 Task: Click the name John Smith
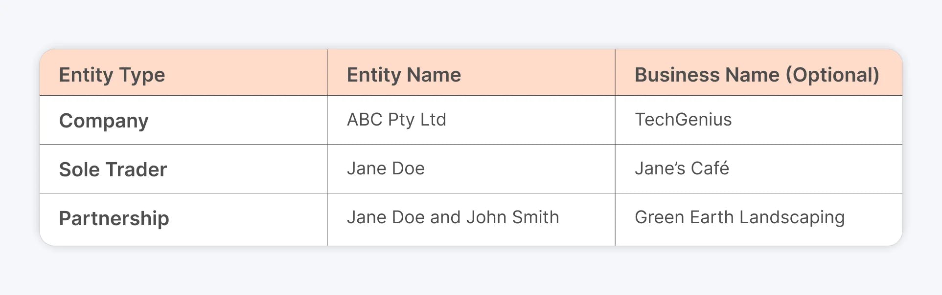click(512, 217)
